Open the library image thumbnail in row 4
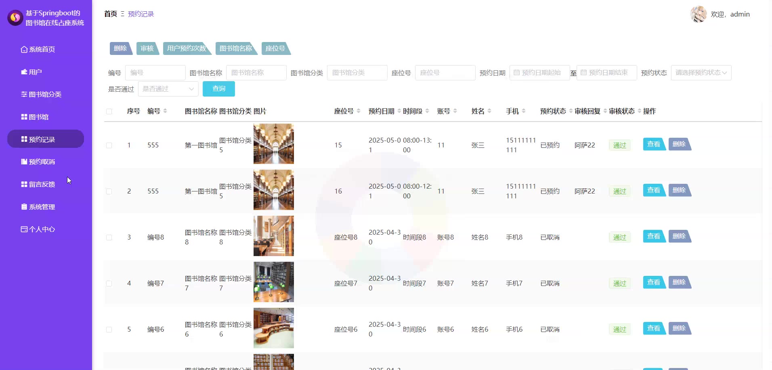Viewport: 772px width, 370px height. 273,282
